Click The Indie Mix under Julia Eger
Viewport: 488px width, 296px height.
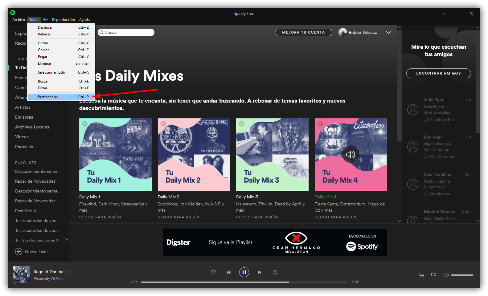click(442, 120)
